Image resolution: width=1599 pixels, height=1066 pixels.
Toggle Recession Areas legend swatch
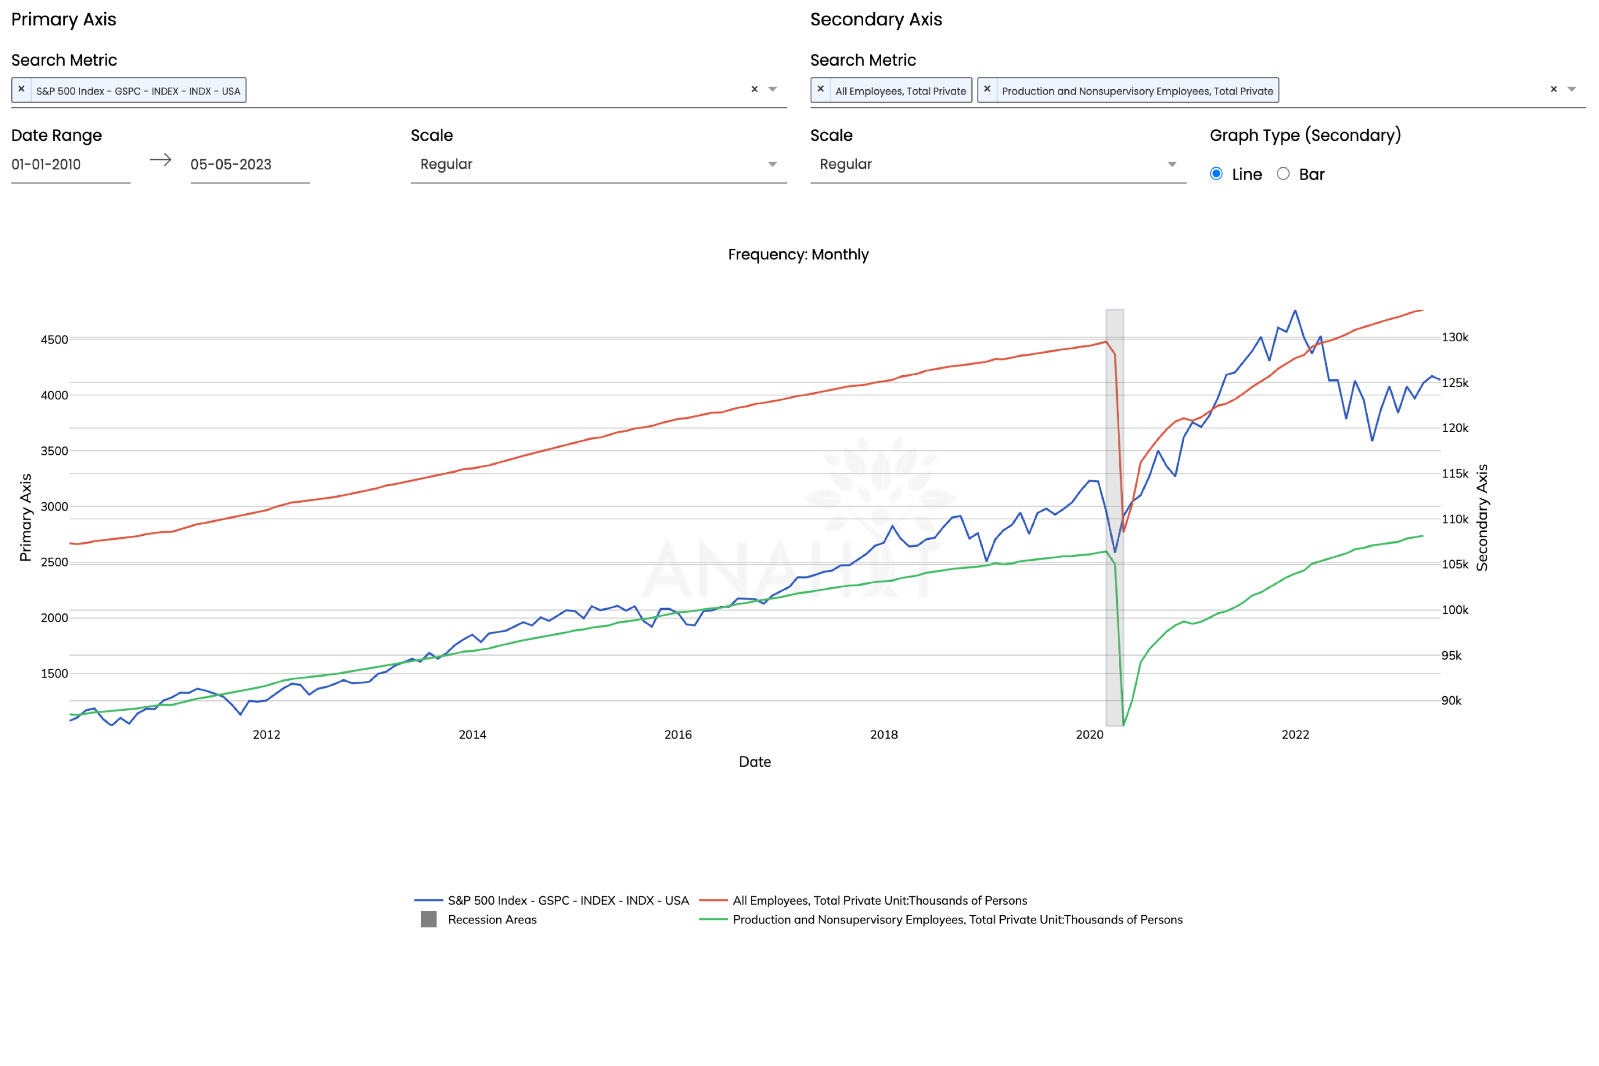(x=429, y=920)
